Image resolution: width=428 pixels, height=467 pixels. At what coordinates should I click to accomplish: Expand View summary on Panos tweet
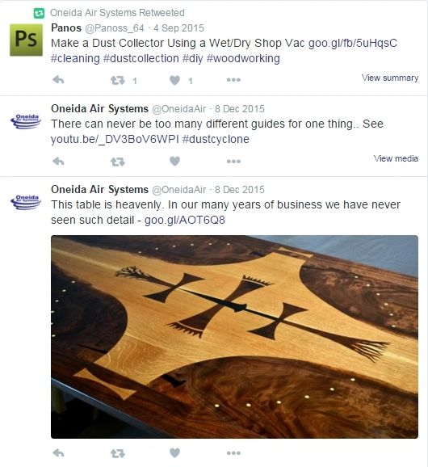coord(390,78)
